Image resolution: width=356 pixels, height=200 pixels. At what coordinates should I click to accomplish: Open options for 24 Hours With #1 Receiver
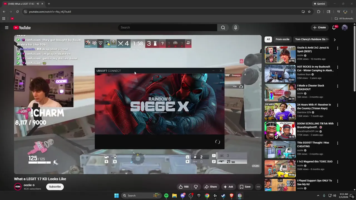(337, 105)
